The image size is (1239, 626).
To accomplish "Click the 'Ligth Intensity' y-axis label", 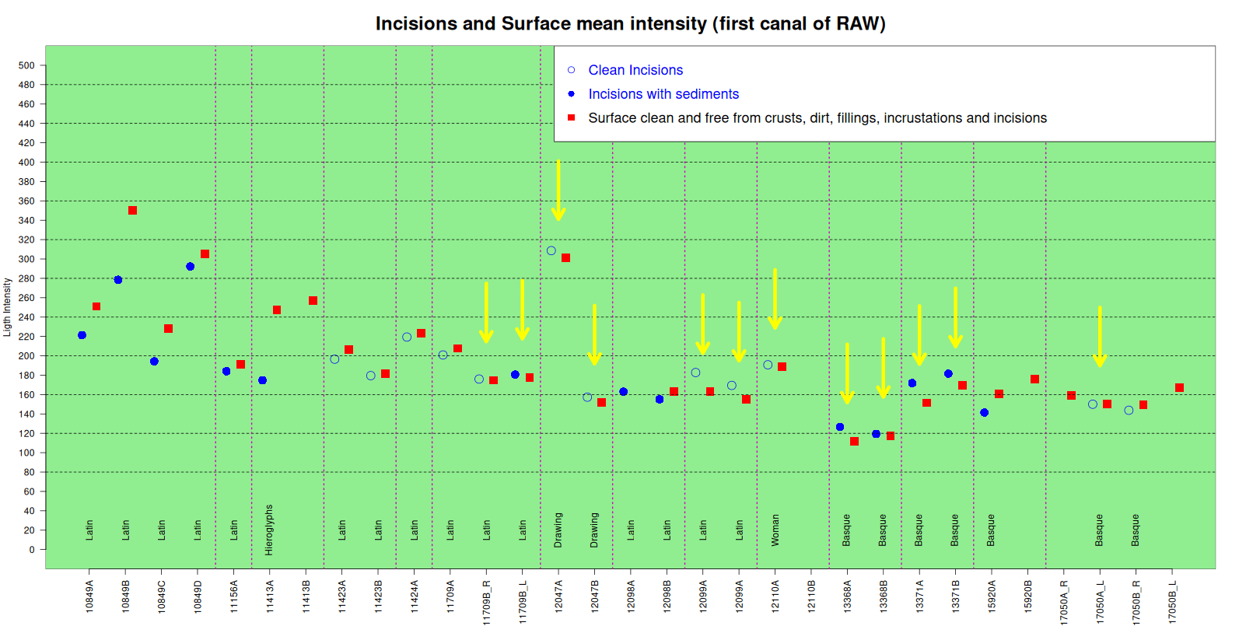I will (x=7, y=307).
